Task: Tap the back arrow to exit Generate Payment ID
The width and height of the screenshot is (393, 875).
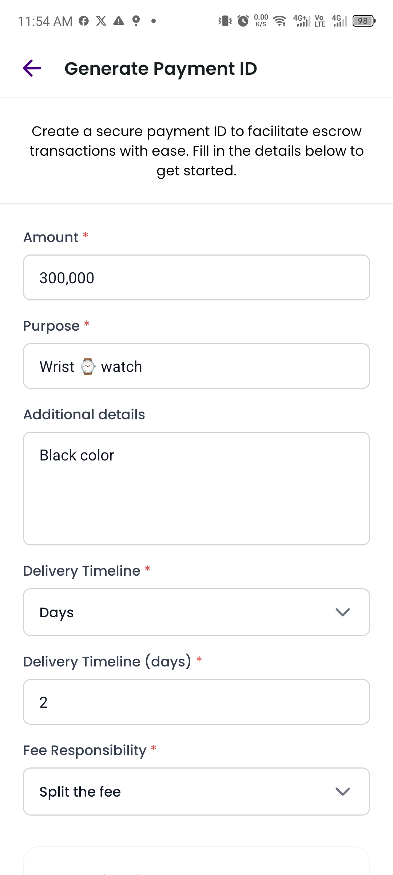Action: tap(32, 68)
